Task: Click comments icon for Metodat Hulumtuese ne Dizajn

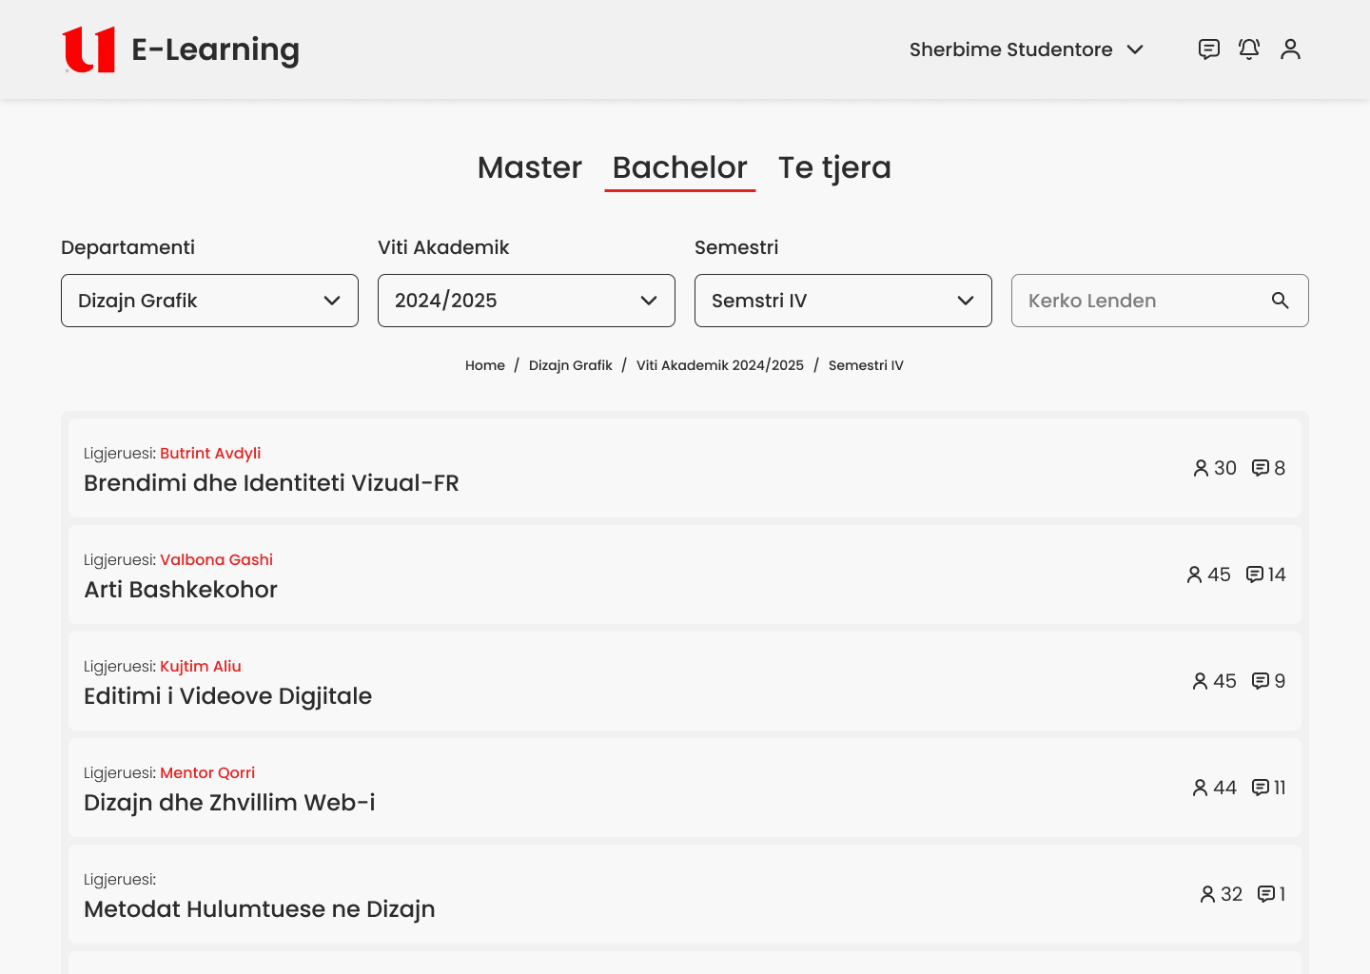Action: coord(1266,894)
